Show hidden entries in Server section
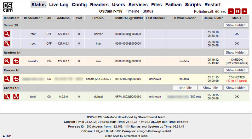 click(x=236, y=25)
